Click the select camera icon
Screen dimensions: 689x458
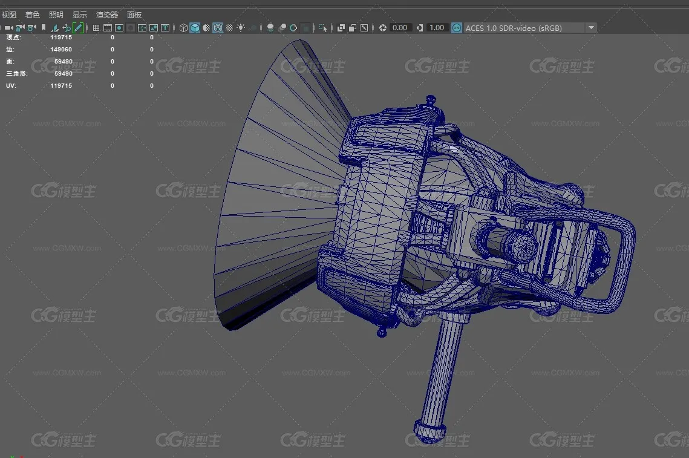click(x=9, y=28)
